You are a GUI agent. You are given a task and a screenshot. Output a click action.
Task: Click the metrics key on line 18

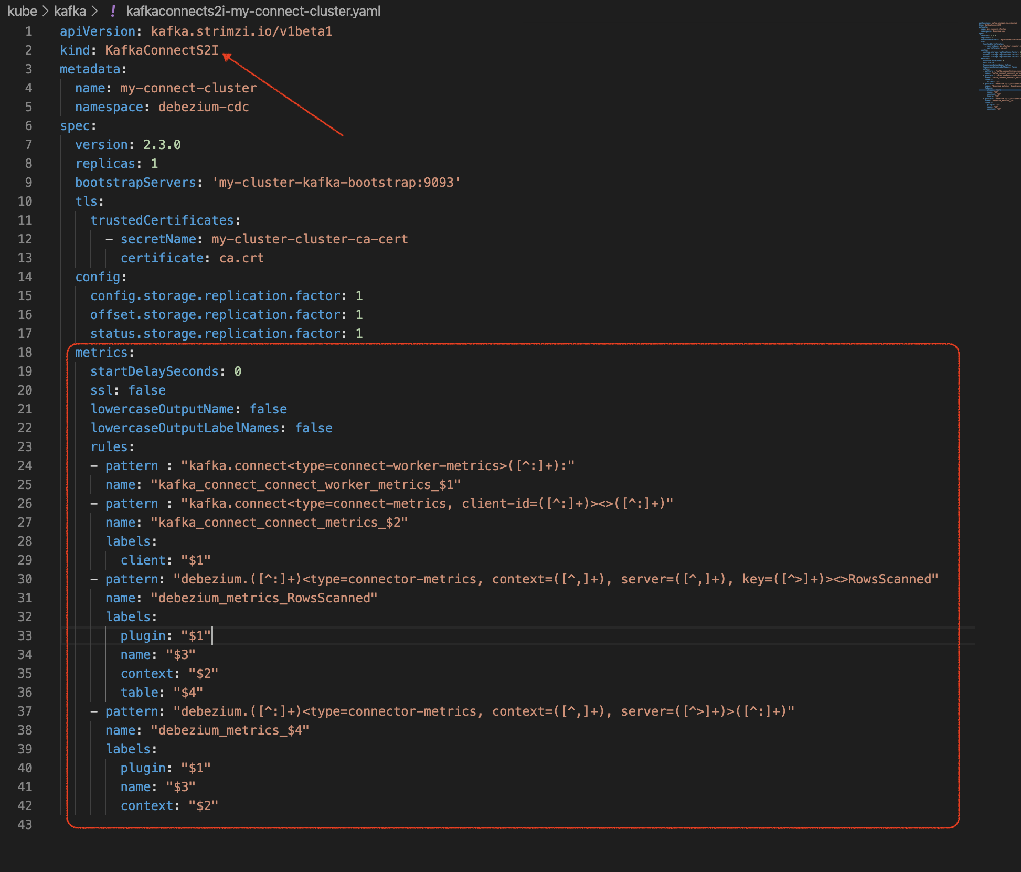coord(101,353)
